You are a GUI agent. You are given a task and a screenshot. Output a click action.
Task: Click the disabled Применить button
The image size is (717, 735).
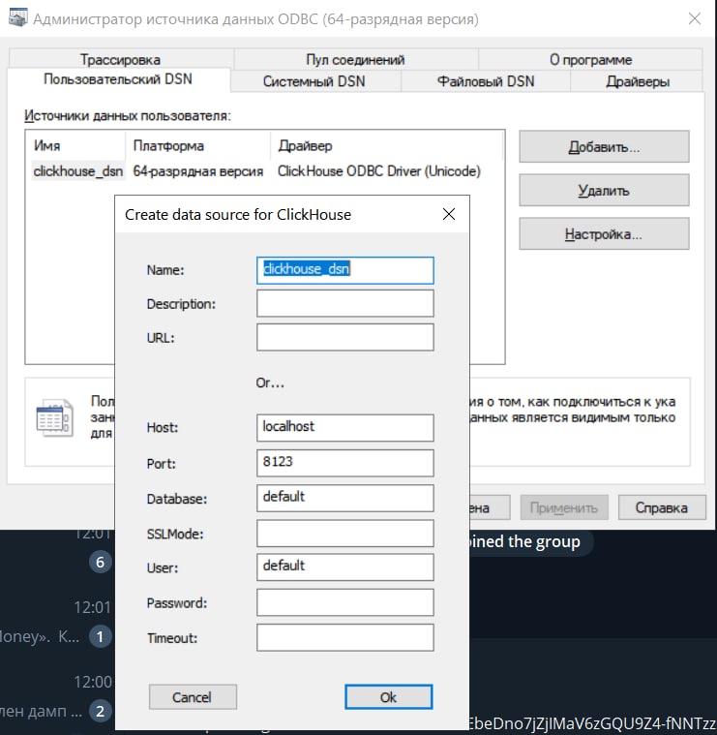(564, 507)
